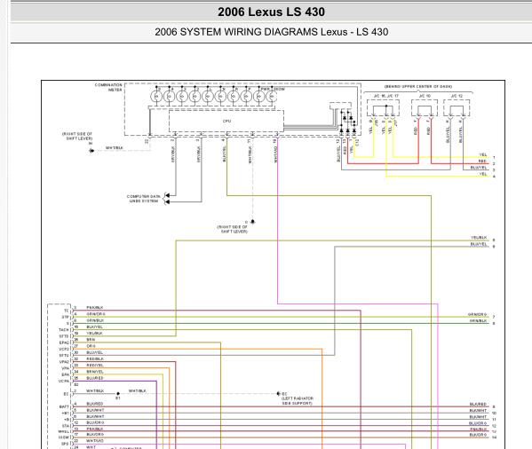The width and height of the screenshot is (532, 449).
Task: Click the "BATT" terminal label
Action: 64,406
